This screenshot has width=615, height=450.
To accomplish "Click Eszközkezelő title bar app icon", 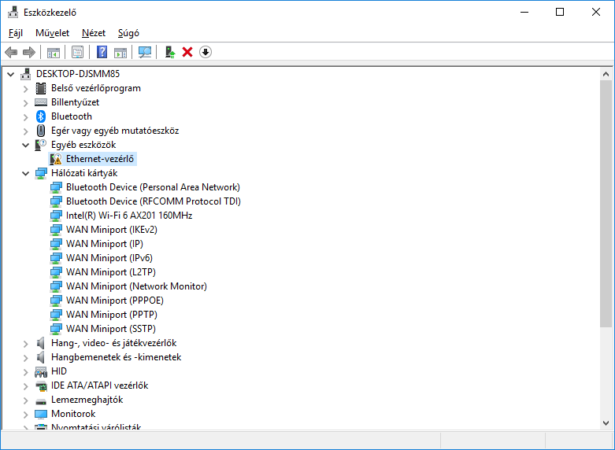I will (13, 12).
